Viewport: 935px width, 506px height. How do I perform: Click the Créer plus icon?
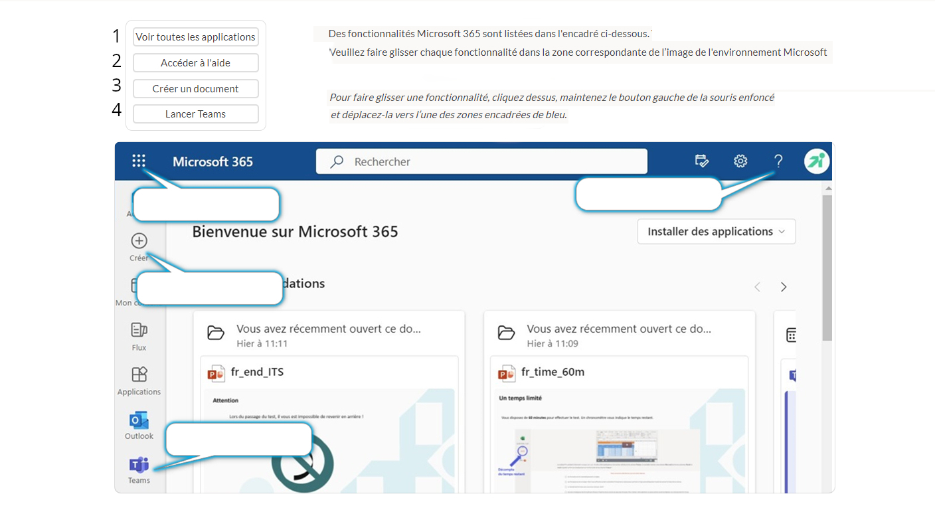click(139, 241)
